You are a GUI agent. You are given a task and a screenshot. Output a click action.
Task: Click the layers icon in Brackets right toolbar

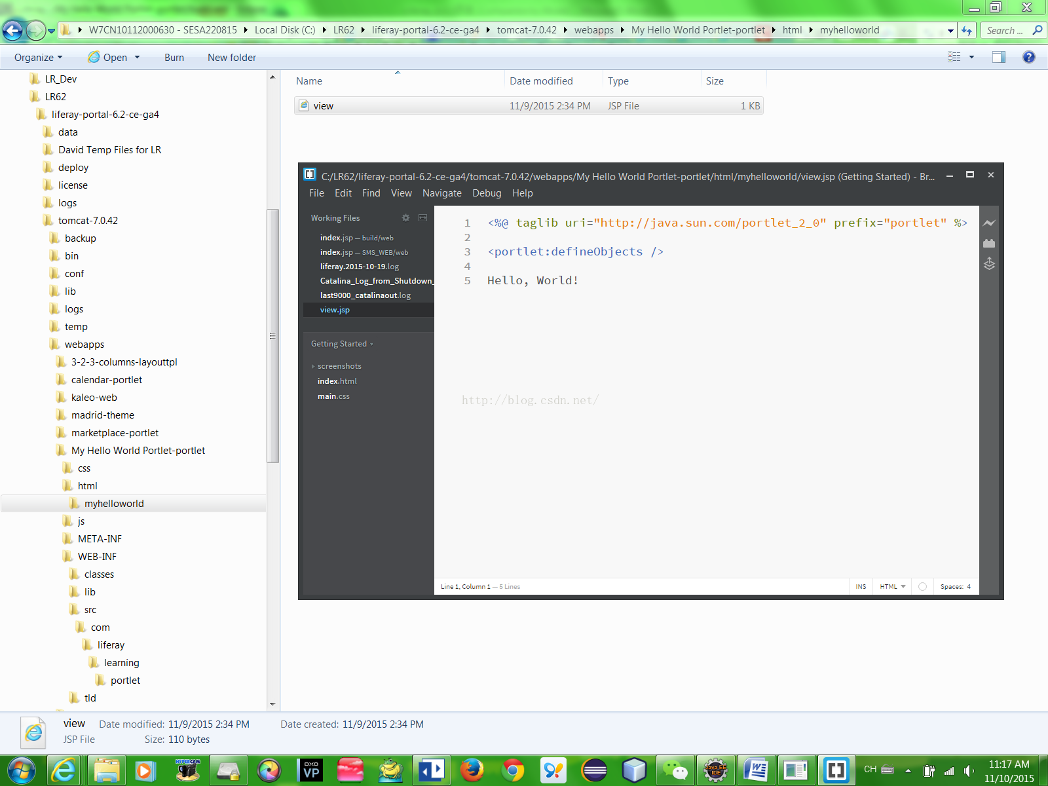pyautogui.click(x=989, y=264)
